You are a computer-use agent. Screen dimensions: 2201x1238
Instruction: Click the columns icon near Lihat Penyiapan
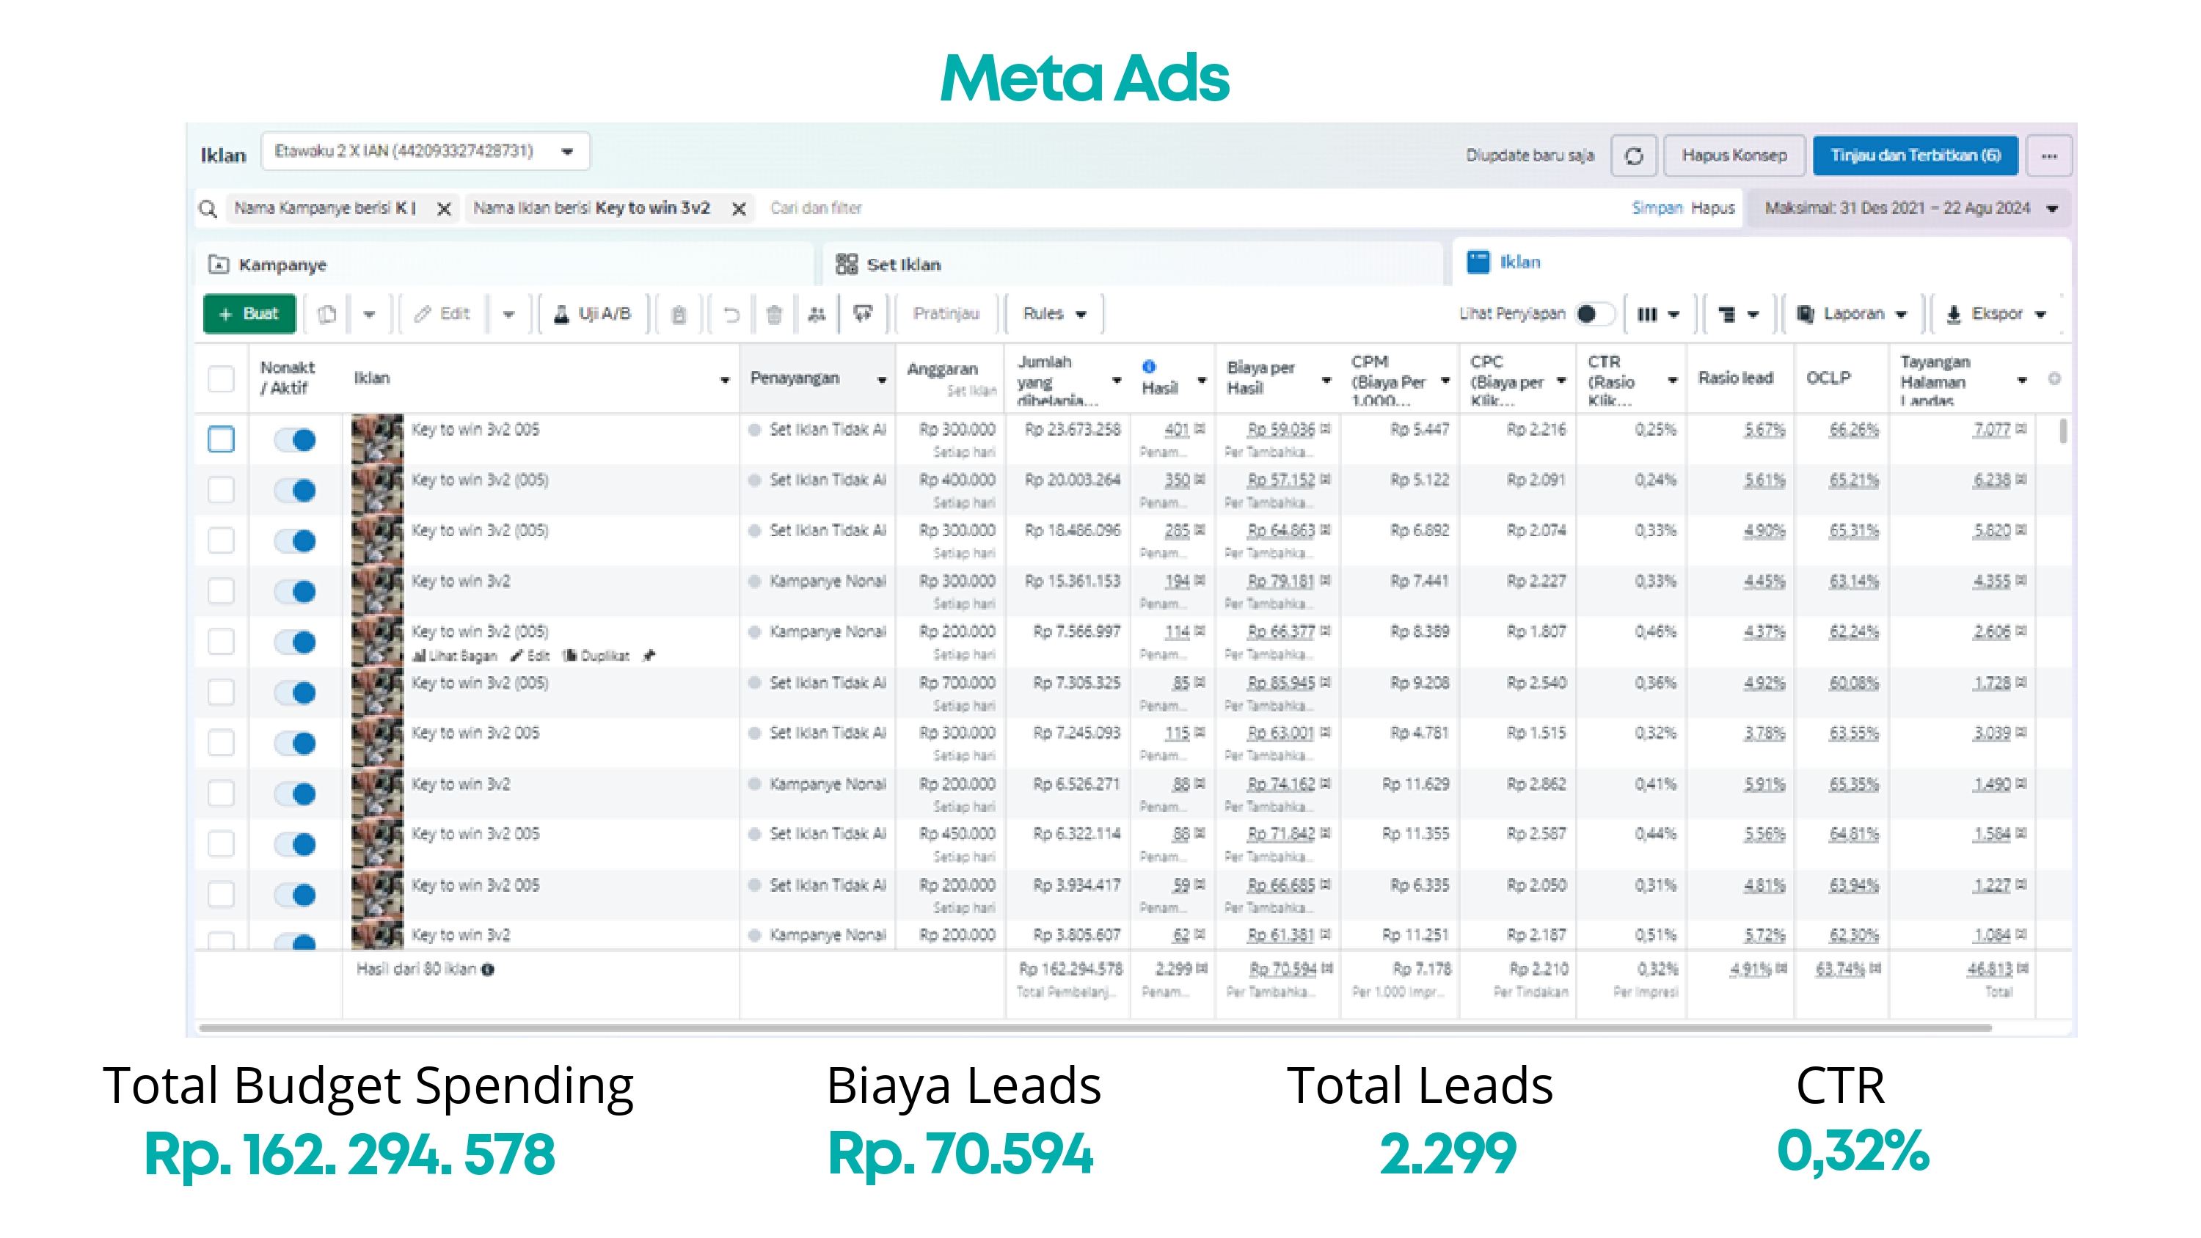1647,315
